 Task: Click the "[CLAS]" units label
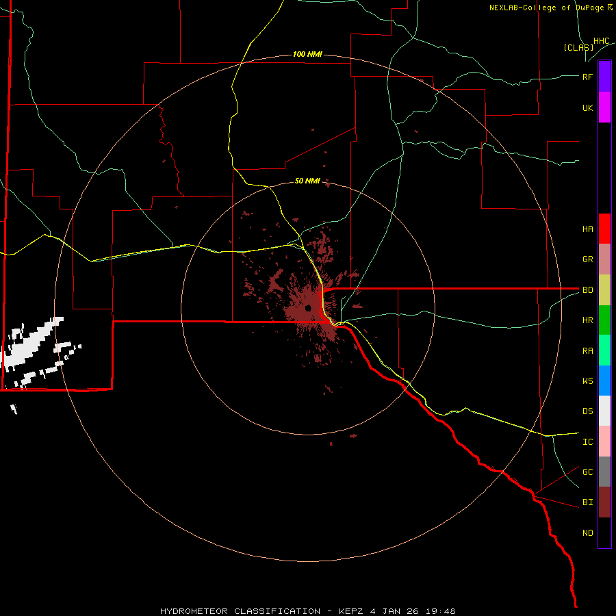coord(578,47)
